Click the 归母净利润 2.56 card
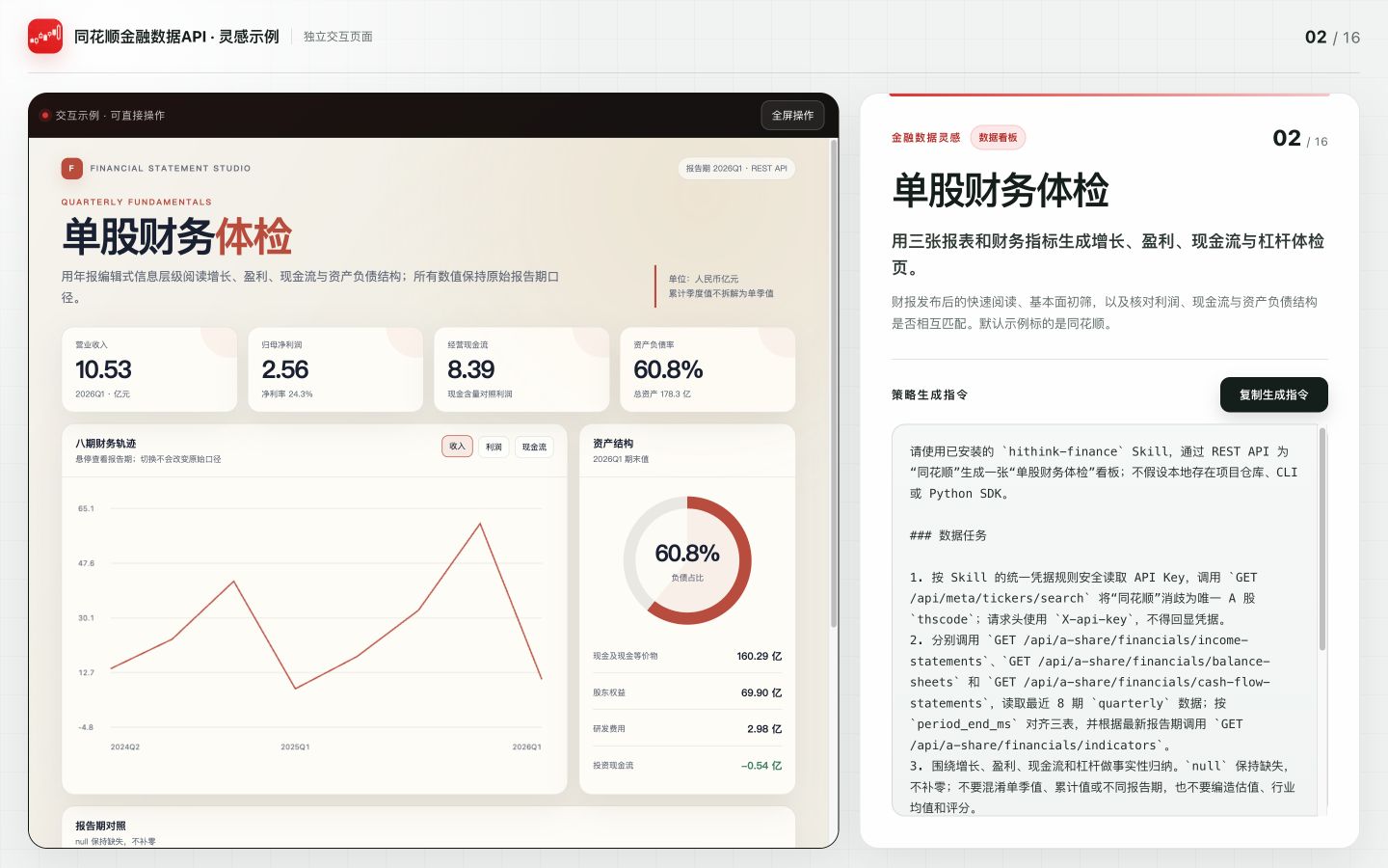 click(x=335, y=369)
